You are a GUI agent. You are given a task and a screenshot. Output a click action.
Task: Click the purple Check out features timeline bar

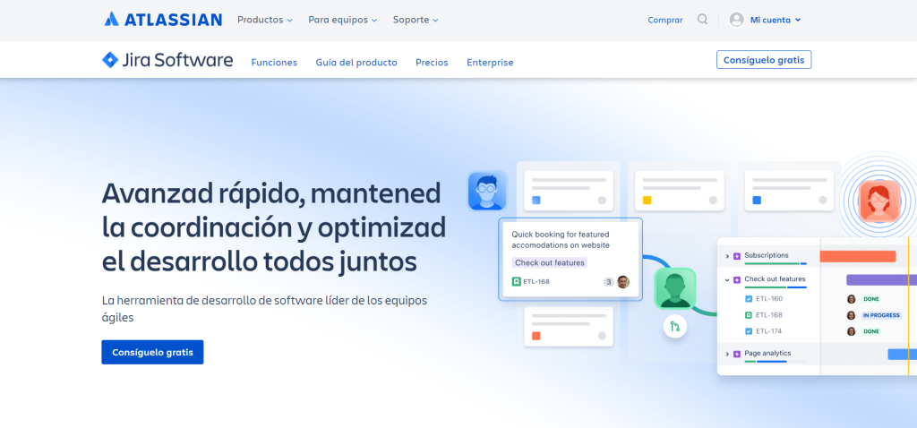[881, 280]
